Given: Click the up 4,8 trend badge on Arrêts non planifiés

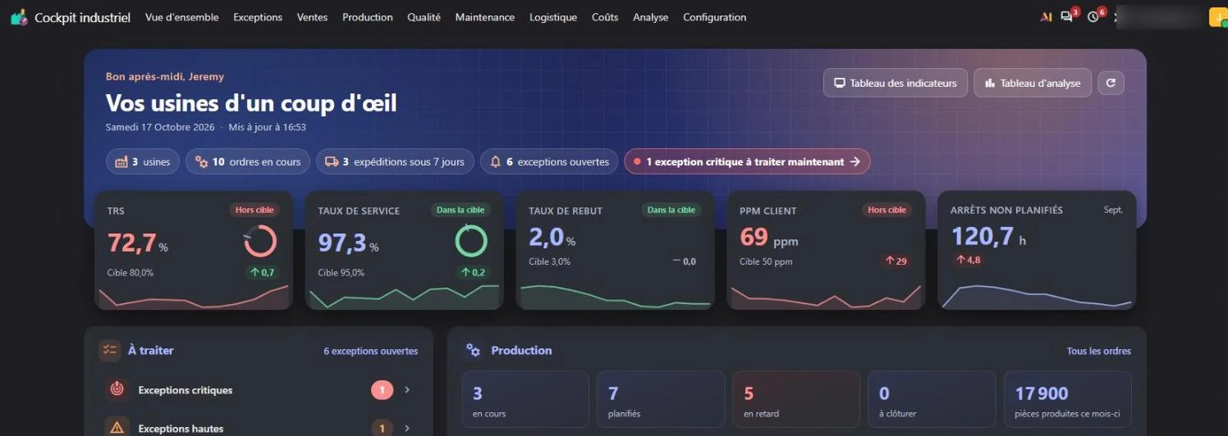Looking at the screenshot, I should tap(969, 260).
